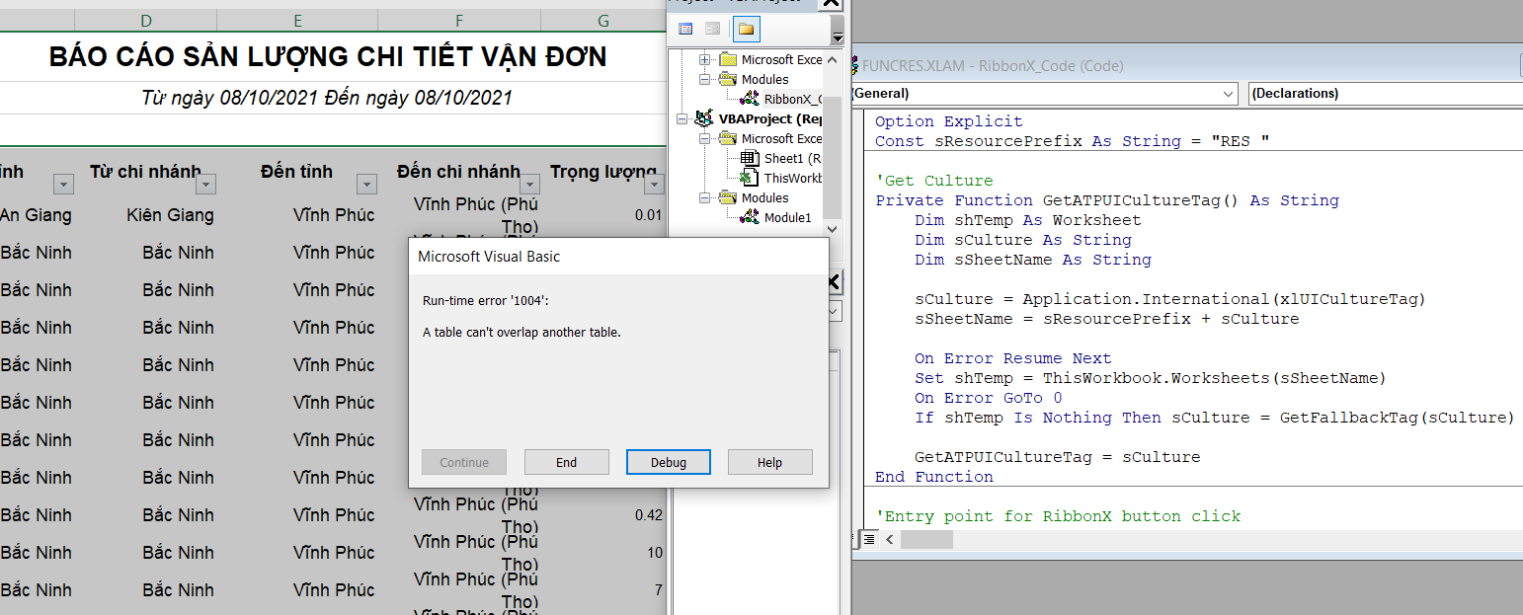Open the Đến chi nhánh filter dropdown

coord(529,184)
